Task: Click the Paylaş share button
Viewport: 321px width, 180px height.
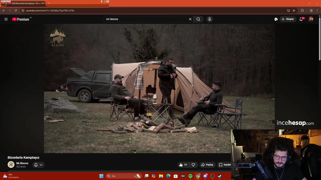Action: coord(207,165)
